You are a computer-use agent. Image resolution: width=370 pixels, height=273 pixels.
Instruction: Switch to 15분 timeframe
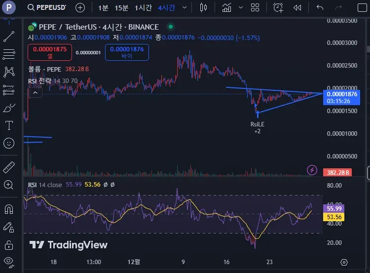(x=121, y=8)
